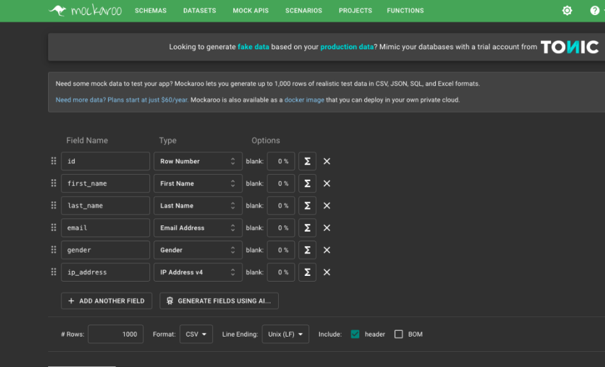Edit blank percent for email row
The width and height of the screenshot is (605, 367).
point(281,228)
